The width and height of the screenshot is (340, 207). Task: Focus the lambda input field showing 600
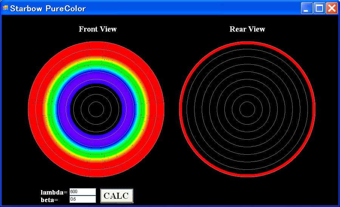tap(82, 192)
